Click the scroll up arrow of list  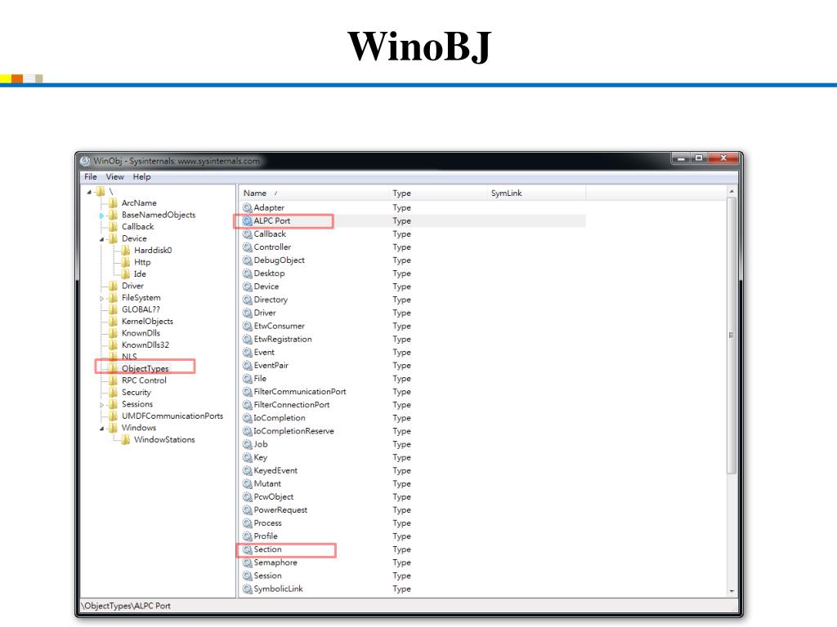(x=732, y=191)
